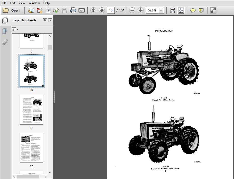Click the Edit PDF pencil icon
This screenshot has height=179, width=234.
(48, 10)
